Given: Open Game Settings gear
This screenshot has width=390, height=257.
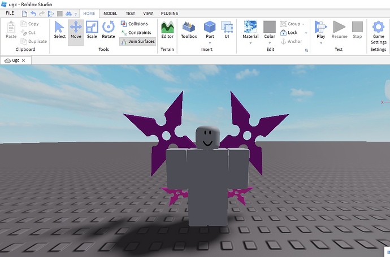Looking at the screenshot, I should click(x=378, y=33).
